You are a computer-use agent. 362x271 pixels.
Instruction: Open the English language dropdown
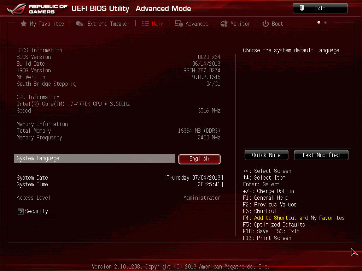[199, 159]
